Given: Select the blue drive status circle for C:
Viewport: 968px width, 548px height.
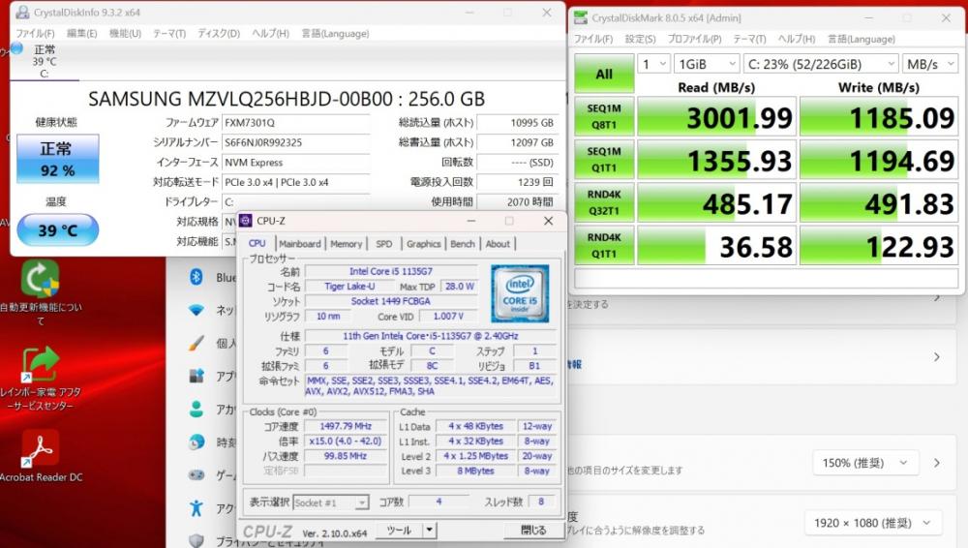Looking at the screenshot, I should point(16,48).
